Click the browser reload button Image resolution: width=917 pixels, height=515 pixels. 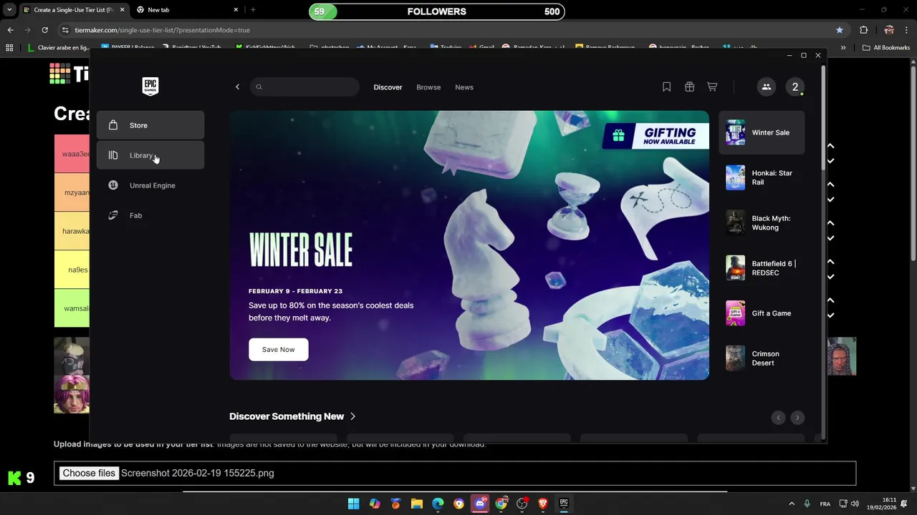click(44, 30)
